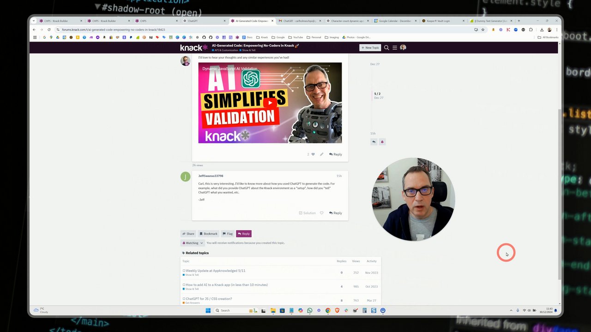Open the Docs bookmark folder
Screen dimensions: 591x332
pyautogui.click(x=247, y=37)
